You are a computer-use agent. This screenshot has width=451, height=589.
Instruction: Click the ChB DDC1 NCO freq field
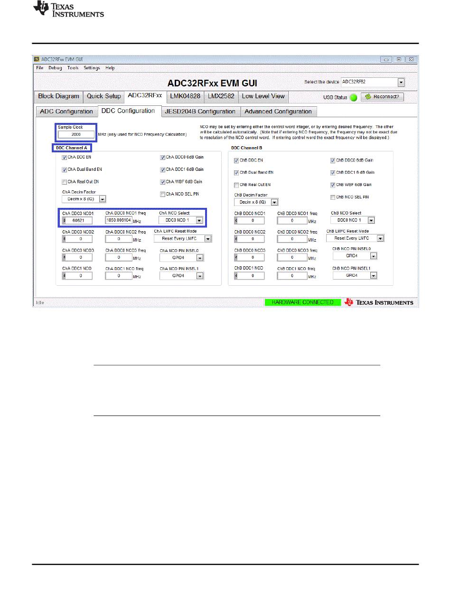(292, 275)
